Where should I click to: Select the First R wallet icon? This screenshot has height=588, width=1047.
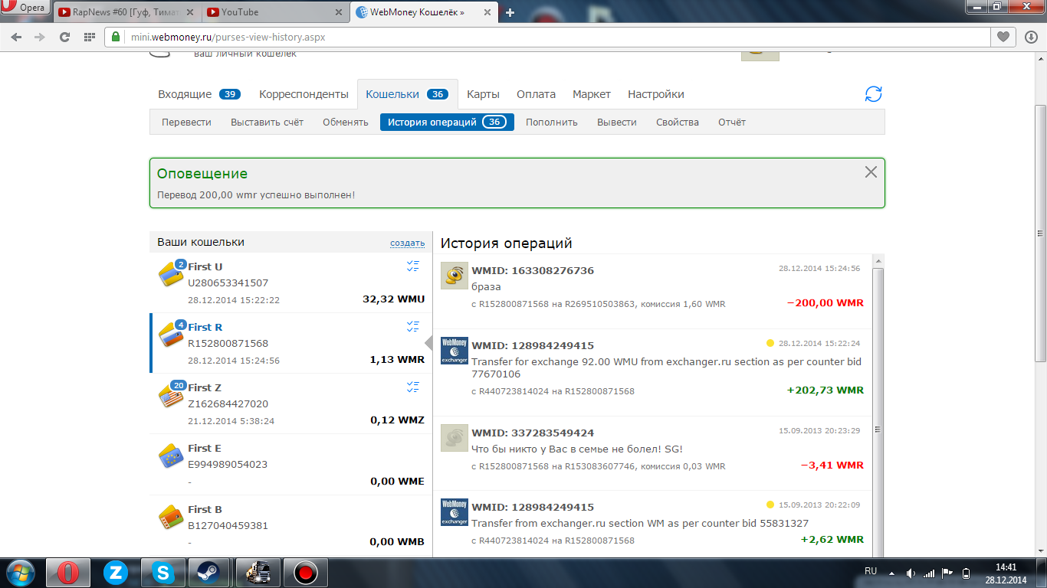point(172,335)
